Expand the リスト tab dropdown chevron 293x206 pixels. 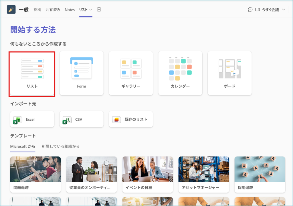(91, 10)
